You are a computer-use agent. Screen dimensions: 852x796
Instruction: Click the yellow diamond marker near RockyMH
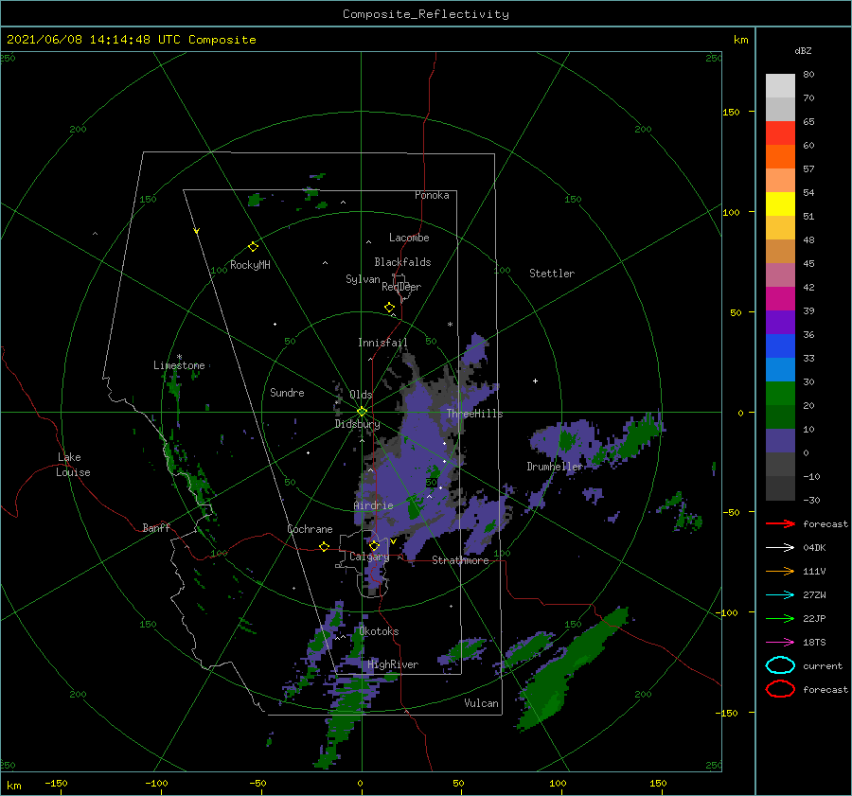[x=253, y=247]
